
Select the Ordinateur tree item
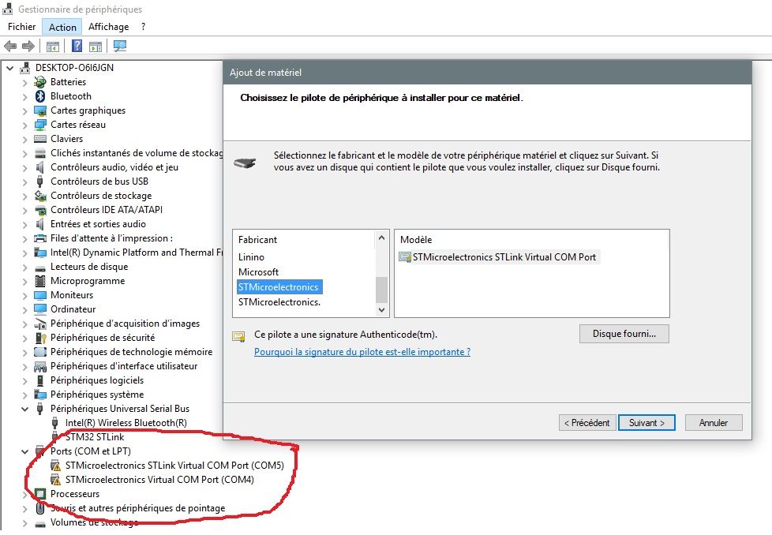click(x=73, y=309)
